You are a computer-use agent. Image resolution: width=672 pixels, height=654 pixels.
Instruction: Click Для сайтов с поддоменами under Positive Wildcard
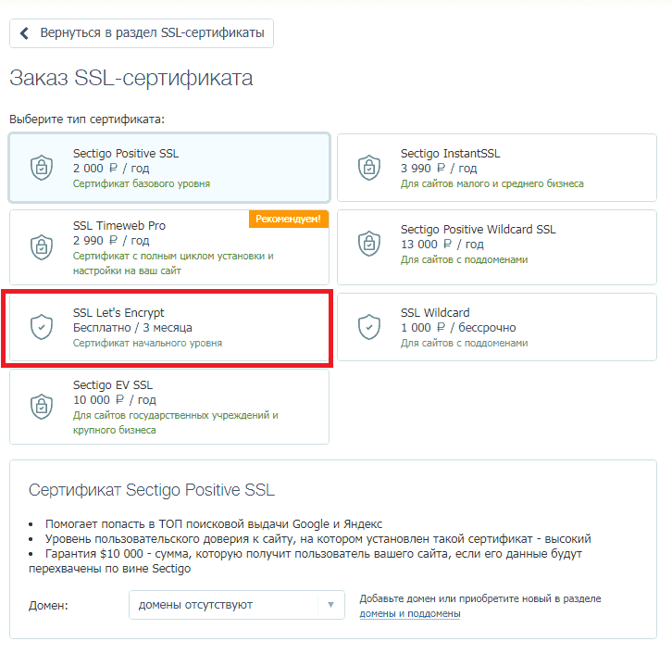[x=464, y=259]
